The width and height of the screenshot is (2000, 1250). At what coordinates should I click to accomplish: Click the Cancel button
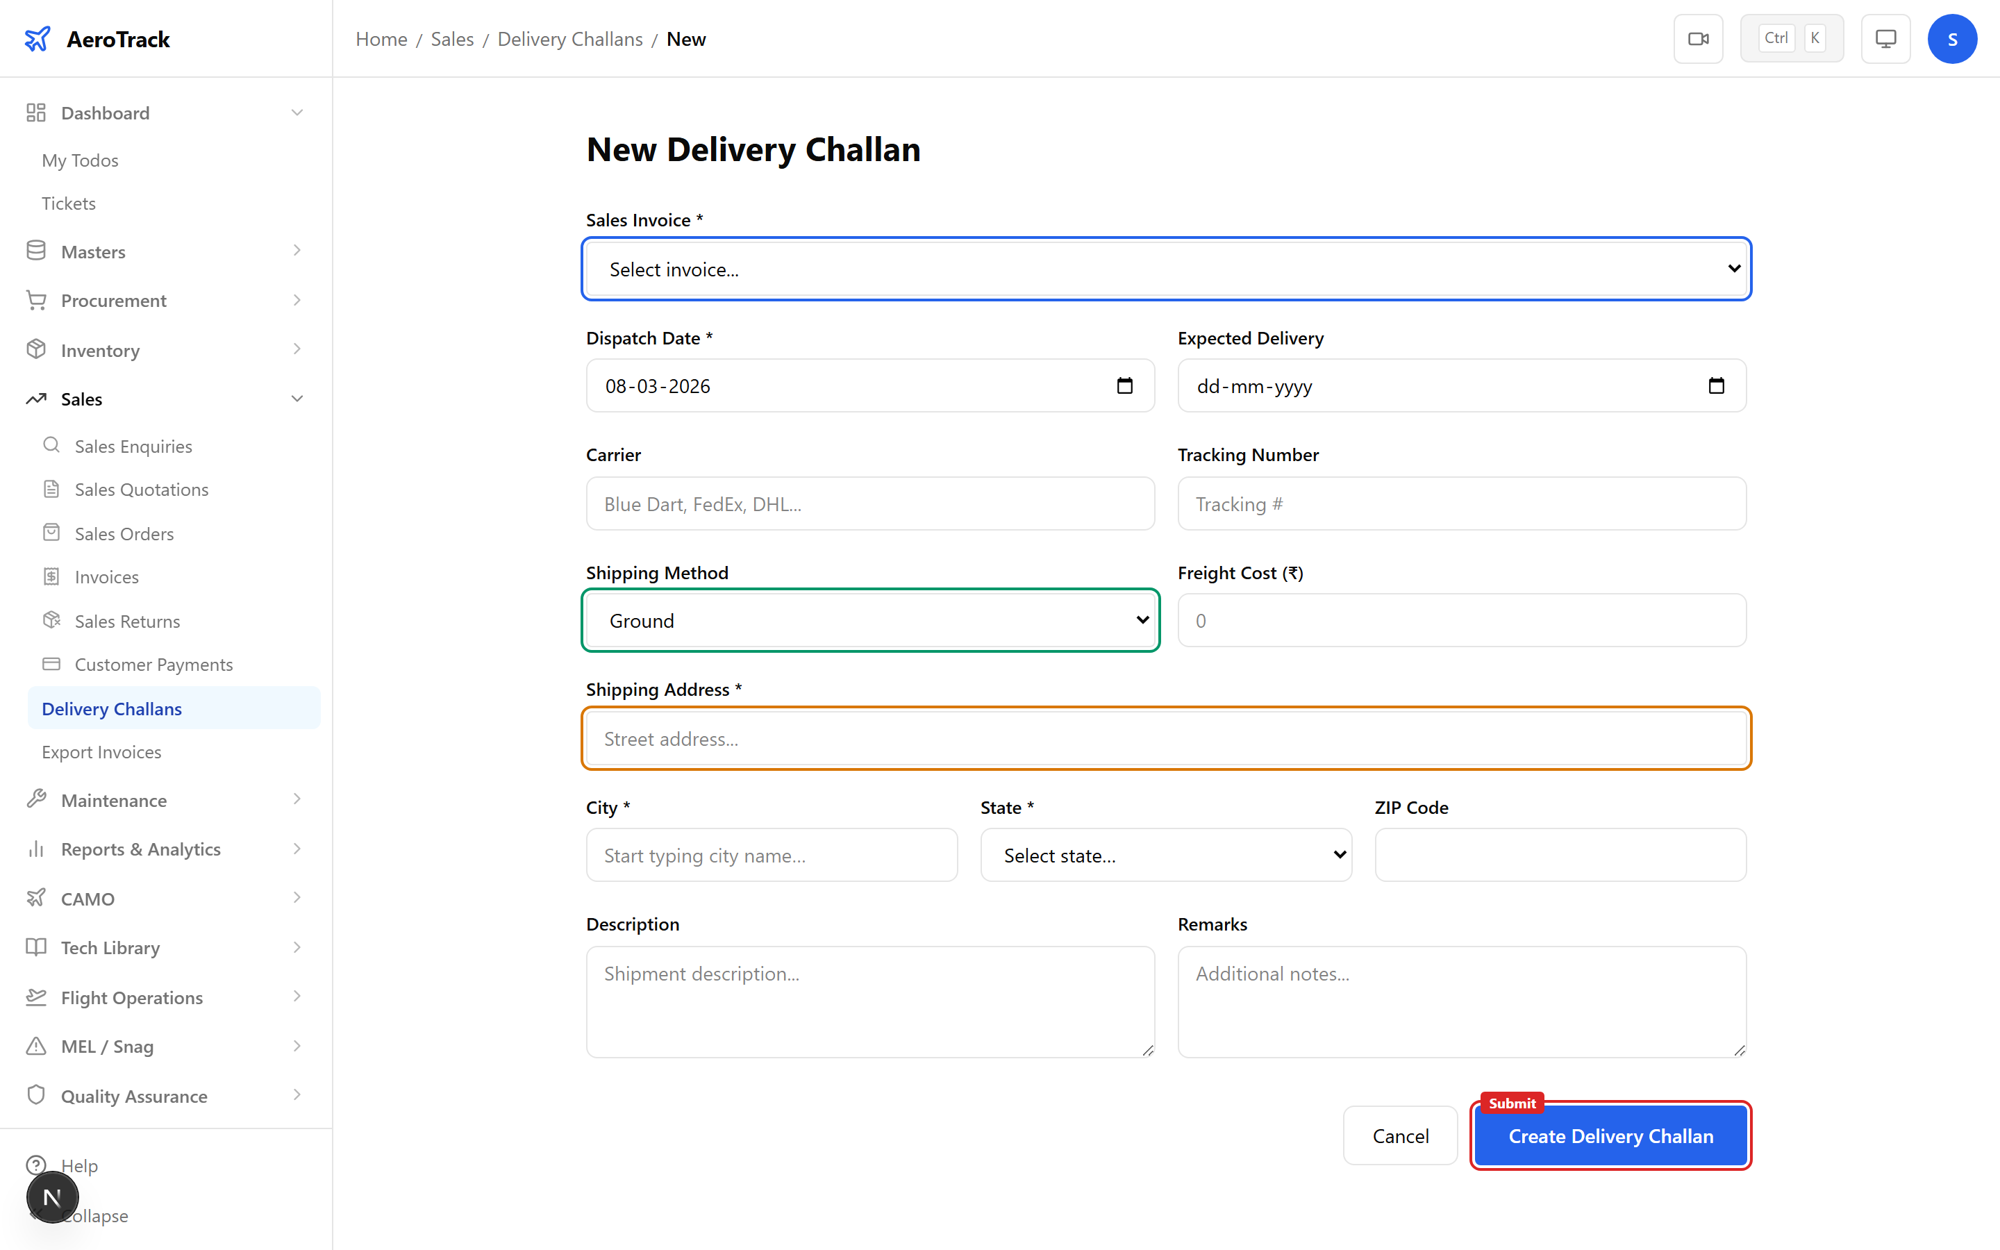point(1399,1135)
